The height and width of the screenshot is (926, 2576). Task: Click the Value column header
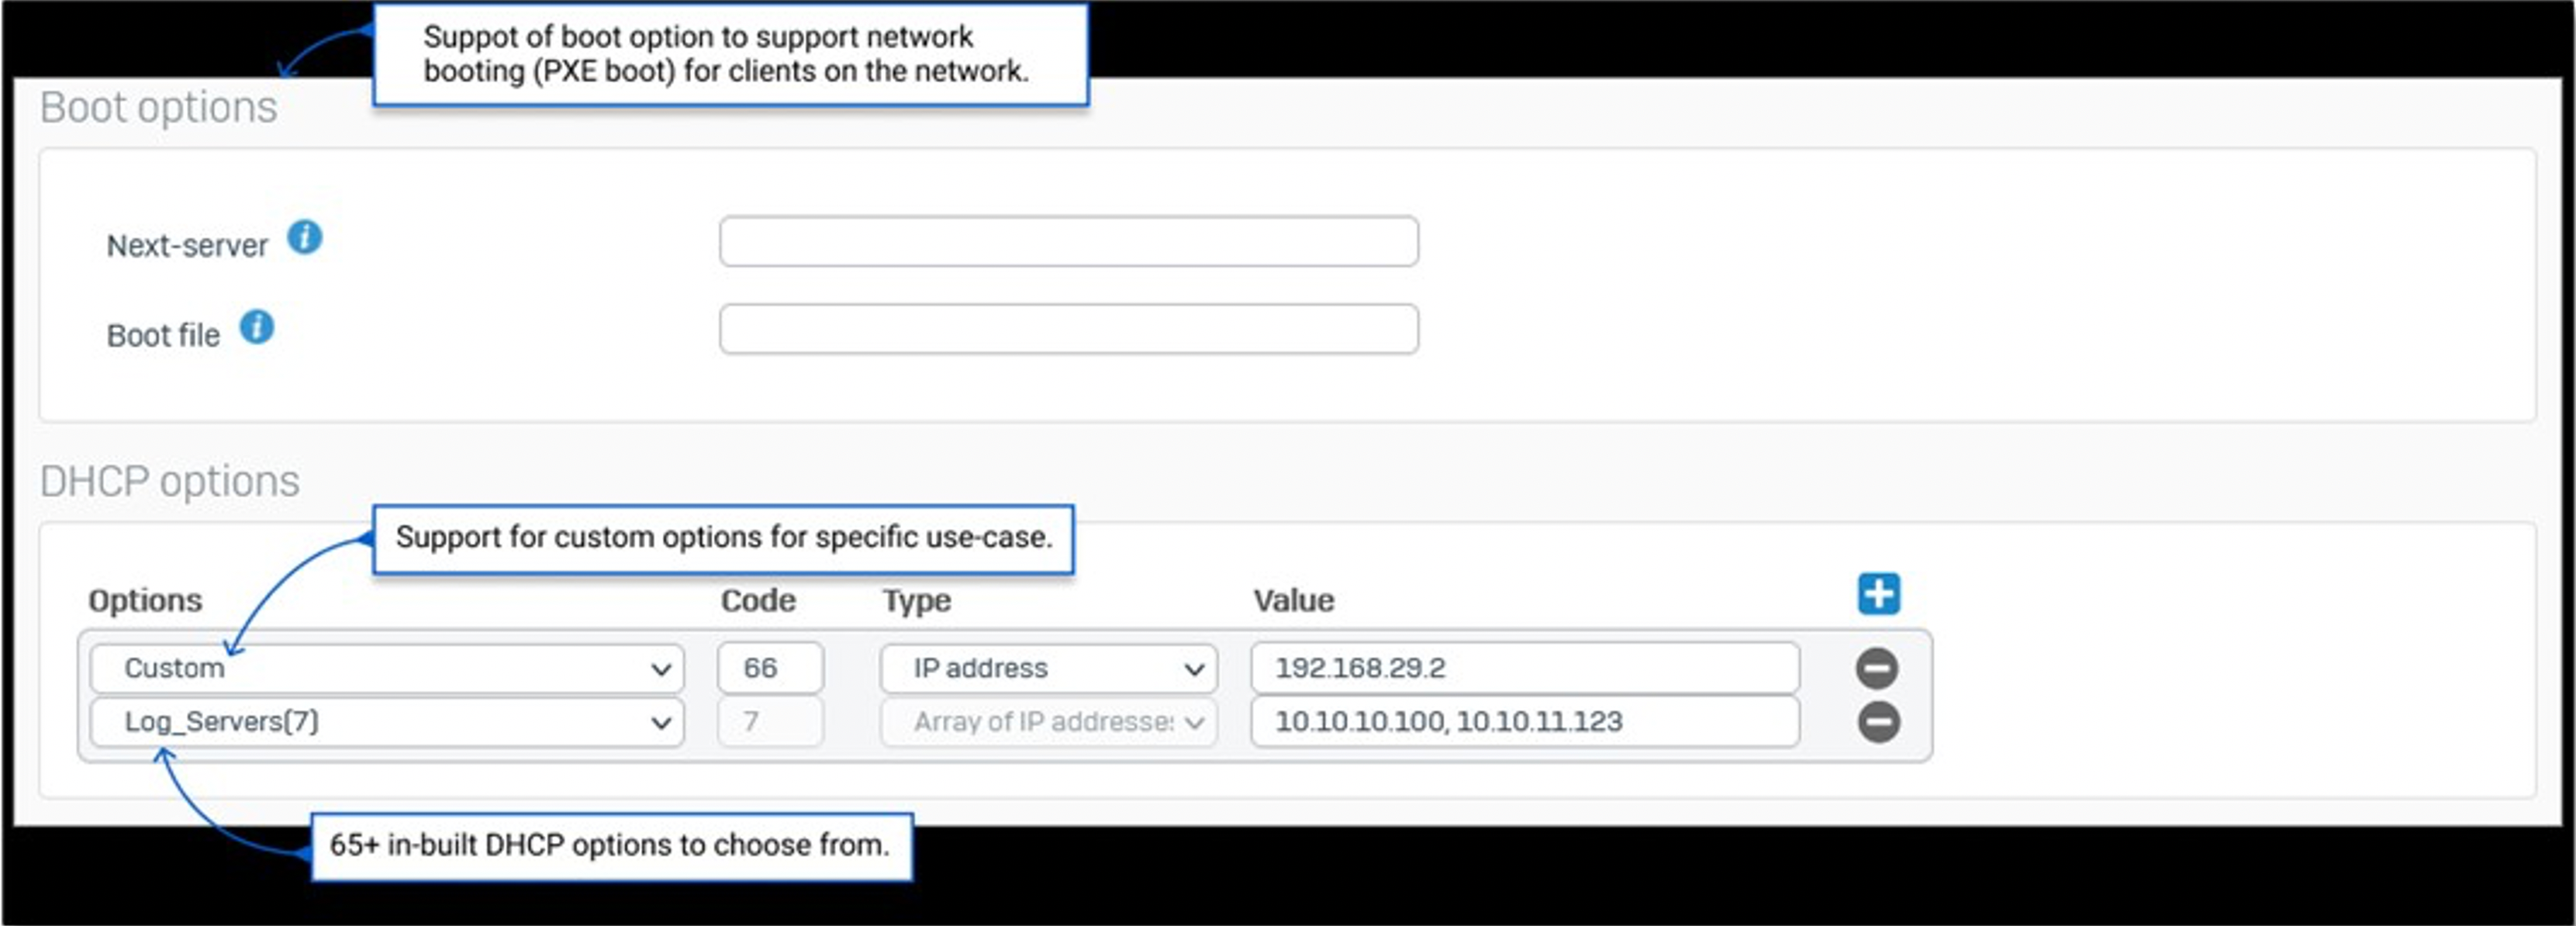click(x=1293, y=600)
